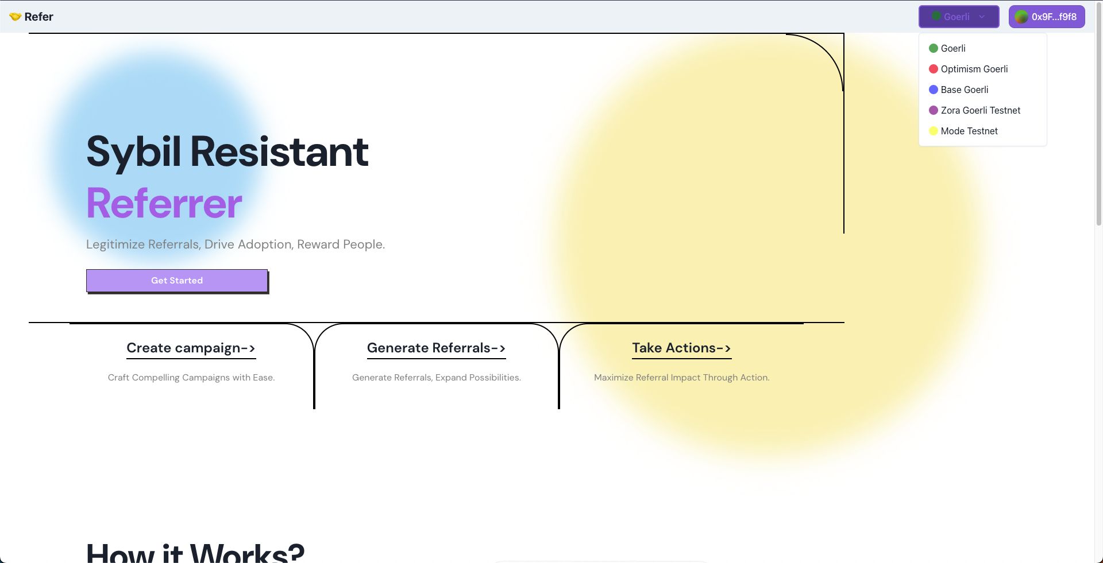The height and width of the screenshot is (563, 1103).
Task: Open the Take Actions-> link
Action: point(681,348)
